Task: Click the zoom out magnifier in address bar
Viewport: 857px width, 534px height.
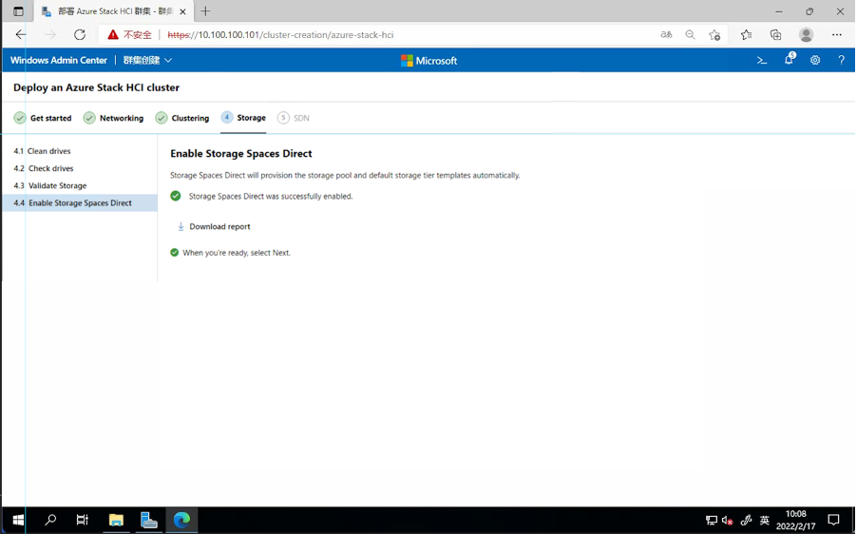Action: click(x=691, y=34)
